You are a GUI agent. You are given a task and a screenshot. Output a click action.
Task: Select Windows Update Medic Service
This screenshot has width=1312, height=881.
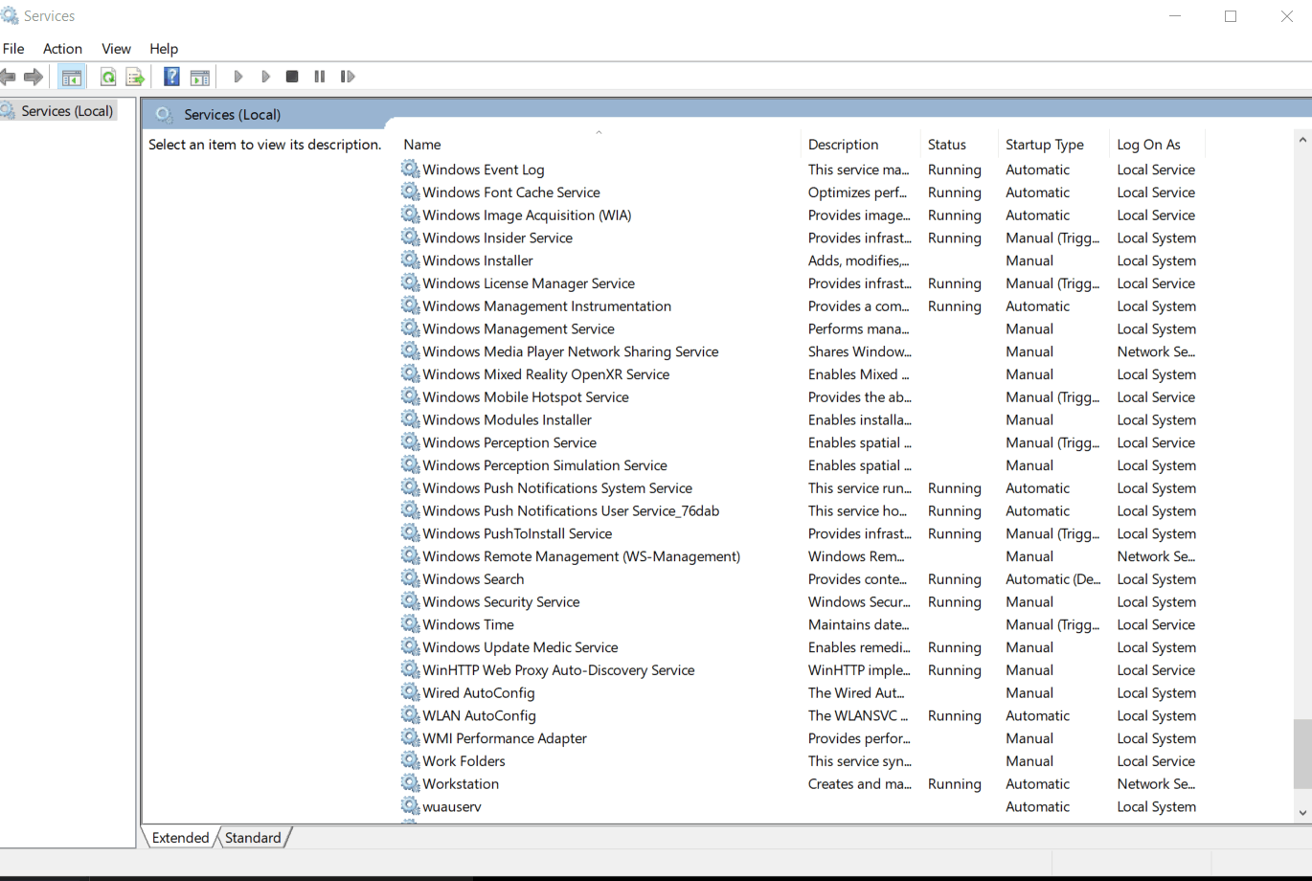click(x=520, y=647)
